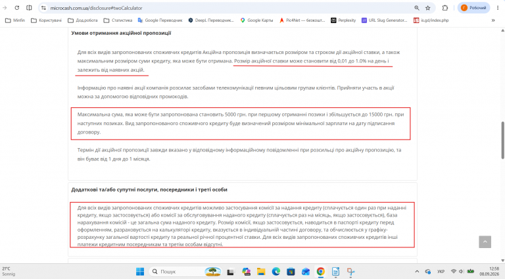This screenshot has width=505, height=279.
Task: Open Microsoft Store from the taskbar
Action: (x=291, y=272)
